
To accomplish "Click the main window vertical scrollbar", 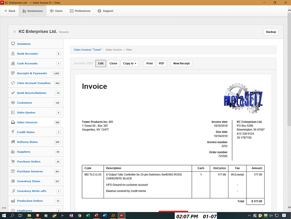I will [289, 69].
